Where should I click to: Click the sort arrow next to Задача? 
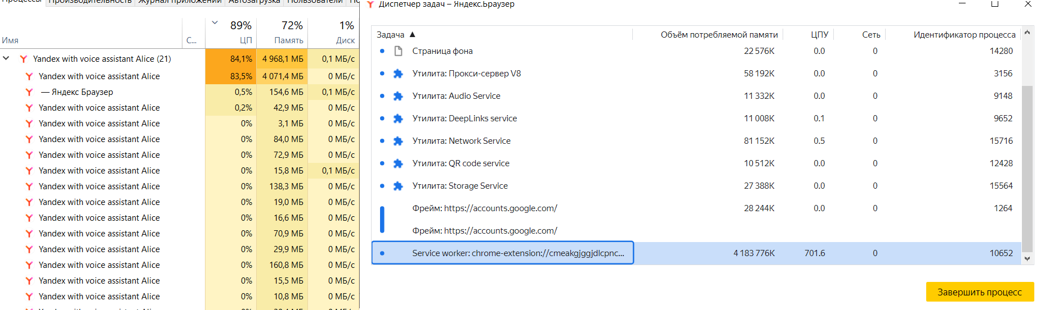[x=412, y=34]
